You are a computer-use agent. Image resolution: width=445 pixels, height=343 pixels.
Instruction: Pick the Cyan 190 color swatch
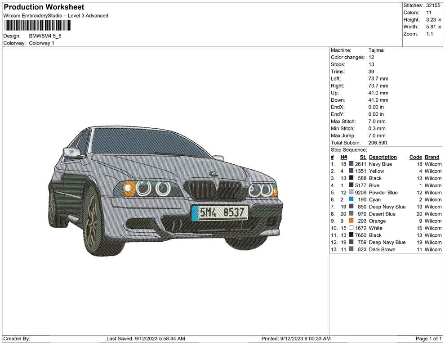pos(351,199)
